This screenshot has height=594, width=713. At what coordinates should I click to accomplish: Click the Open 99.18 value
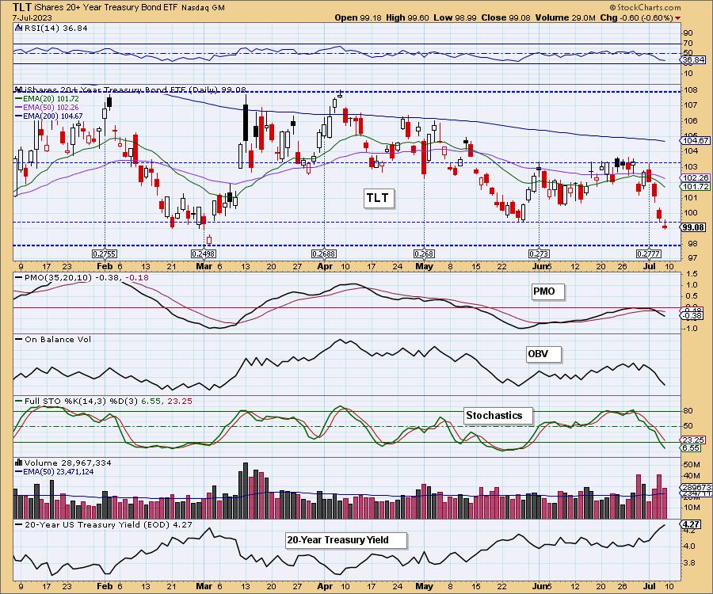pos(359,17)
